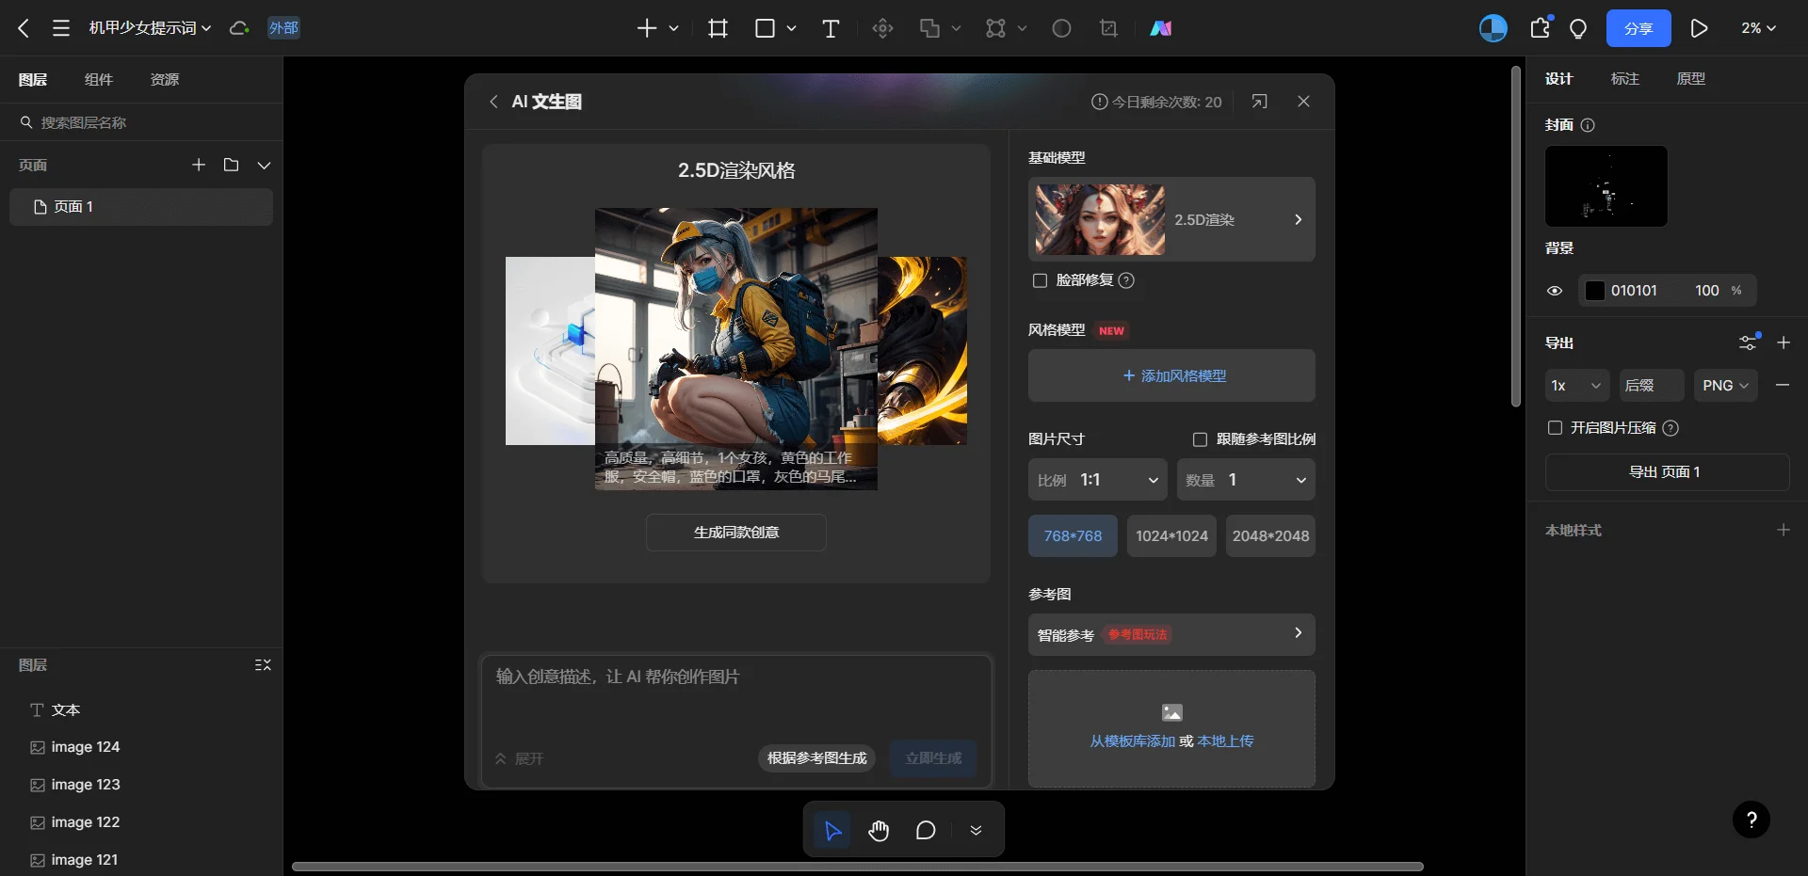Open the export settings icon next to 导出
Viewport: 1808px width, 876px height.
[1749, 342]
